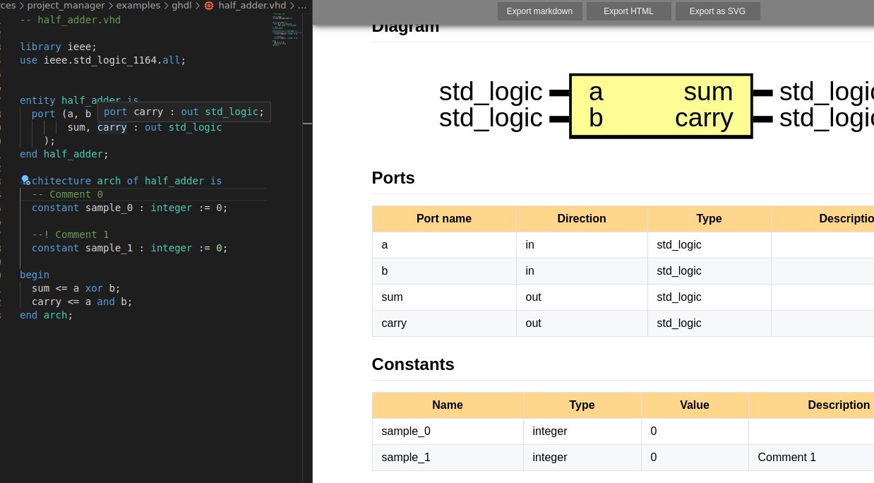Click the 'carry' label inside the diagram block
The height and width of the screenshot is (483, 874).
[x=704, y=118]
